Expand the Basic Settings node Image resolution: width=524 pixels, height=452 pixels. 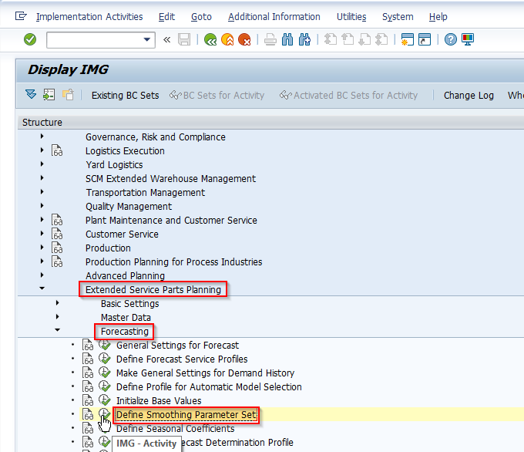click(x=58, y=303)
